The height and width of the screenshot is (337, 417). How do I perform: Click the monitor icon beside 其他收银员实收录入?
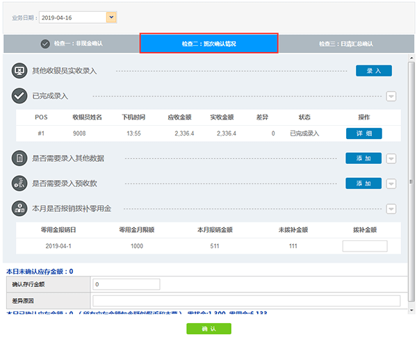(x=19, y=71)
